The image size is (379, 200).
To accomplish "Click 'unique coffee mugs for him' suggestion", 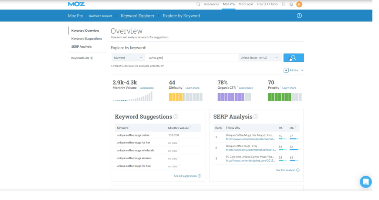I will 134,166.
